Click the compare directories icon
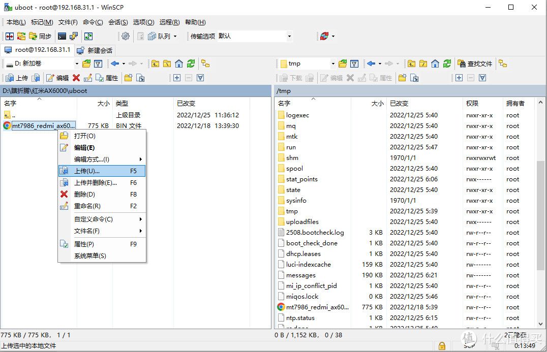 (10, 36)
